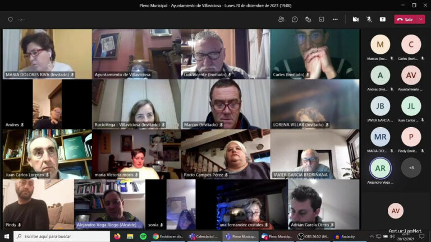
Task: Open the meeting chat icon
Action: (x=295, y=19)
